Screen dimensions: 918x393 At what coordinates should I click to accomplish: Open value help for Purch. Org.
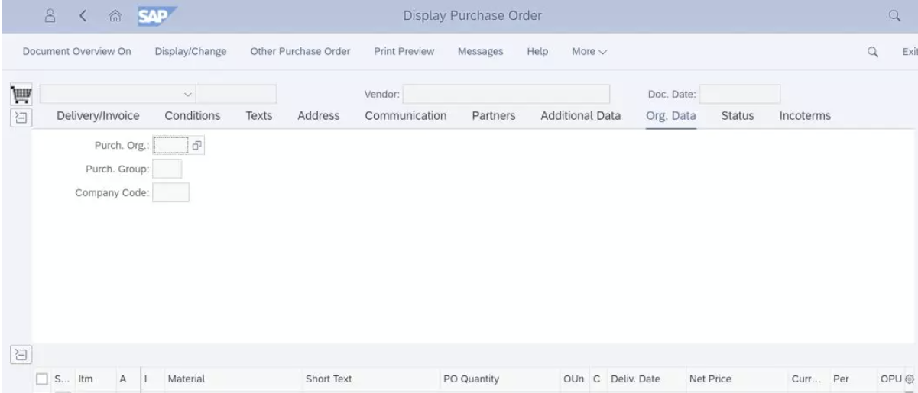[x=196, y=145]
